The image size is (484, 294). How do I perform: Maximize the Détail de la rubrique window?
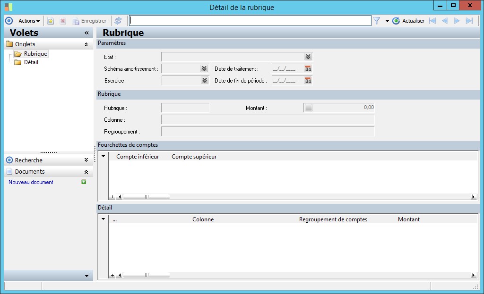tap(453, 5)
